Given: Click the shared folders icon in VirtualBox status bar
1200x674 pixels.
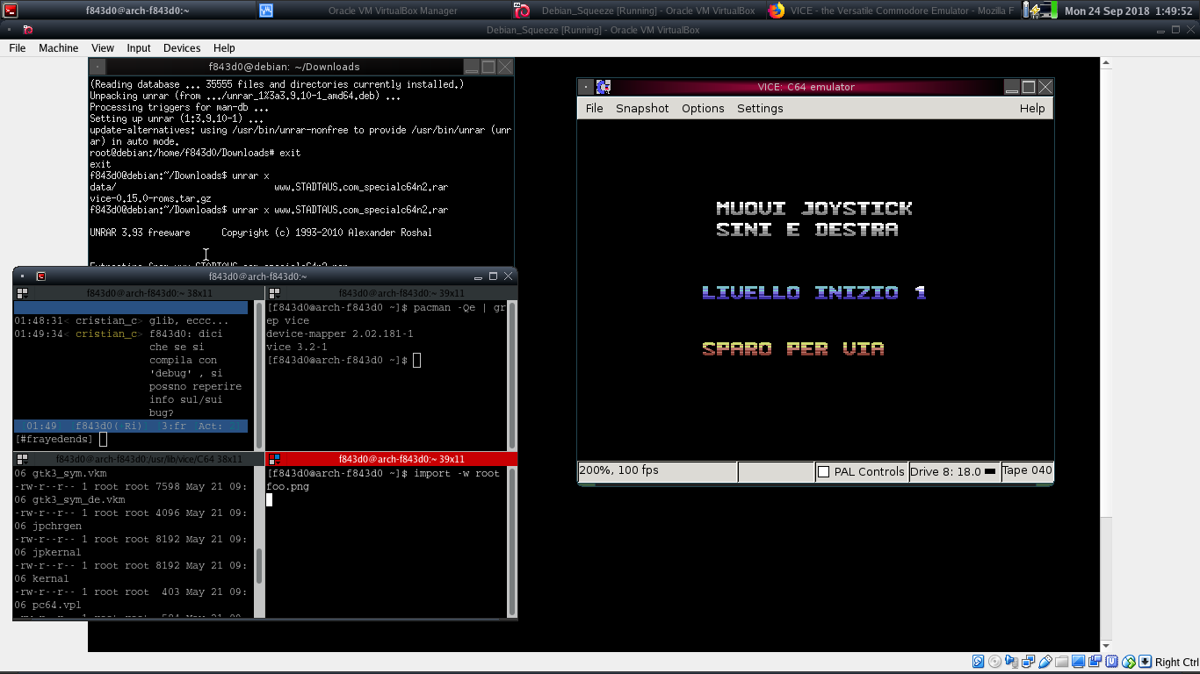Looking at the screenshot, I should [1062, 662].
